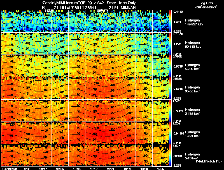Click the Hydrogen 5-13 keV color bar
224x170 pixels.
tap(170, 155)
